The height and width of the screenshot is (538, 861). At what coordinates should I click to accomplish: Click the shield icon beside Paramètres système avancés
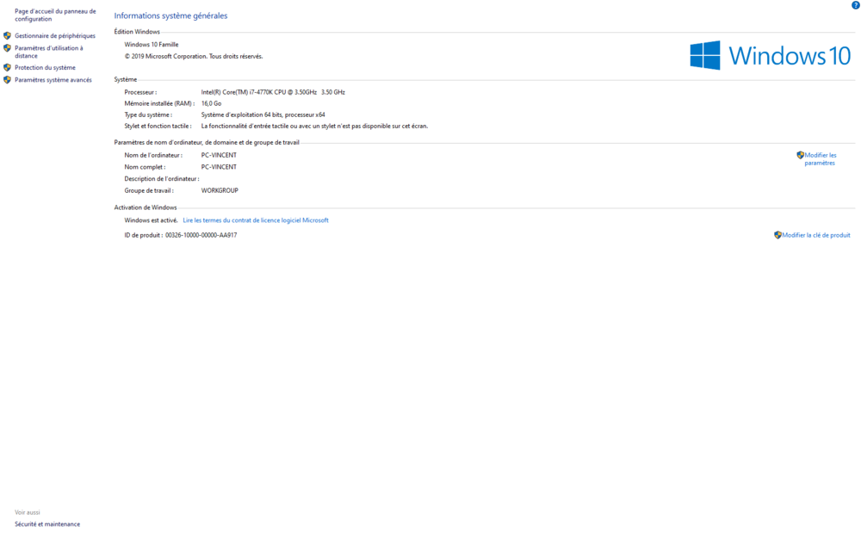pos(7,79)
